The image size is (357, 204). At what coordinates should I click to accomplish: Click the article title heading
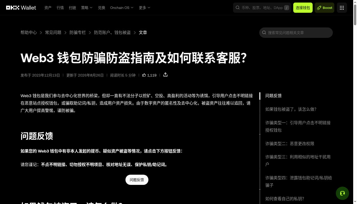(134, 58)
